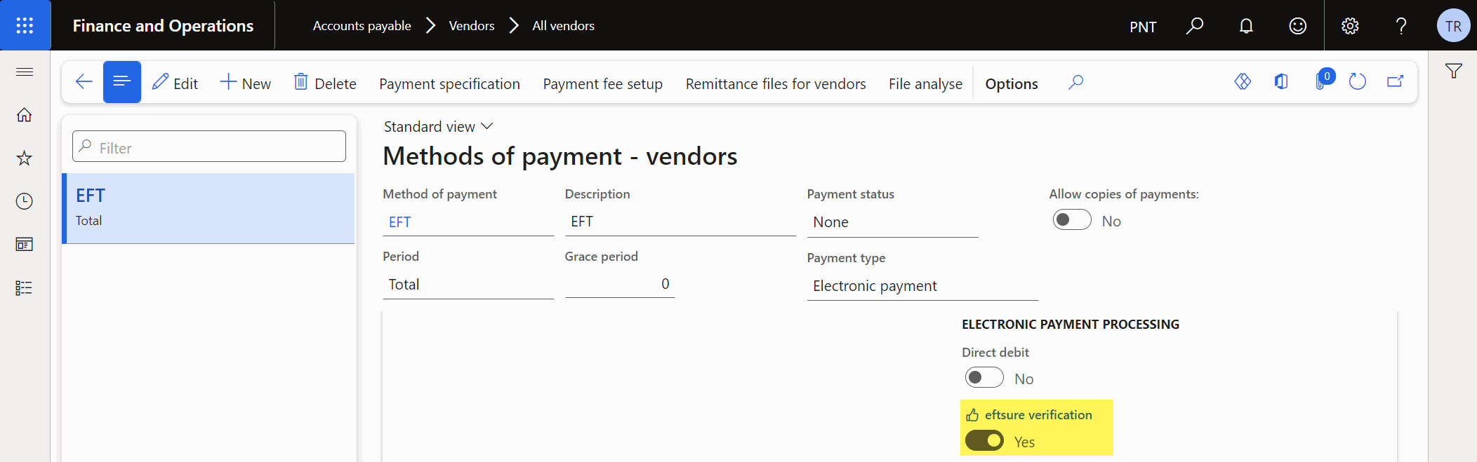Open the Payment specification menu
The width and height of the screenshot is (1477, 462).
pyautogui.click(x=449, y=84)
